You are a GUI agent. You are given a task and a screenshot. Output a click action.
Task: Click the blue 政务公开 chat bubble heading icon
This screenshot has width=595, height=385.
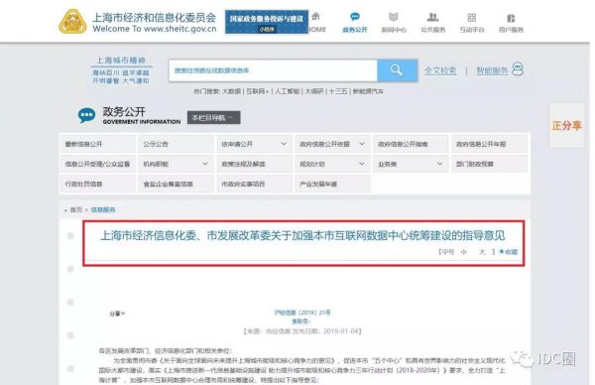click(86, 115)
